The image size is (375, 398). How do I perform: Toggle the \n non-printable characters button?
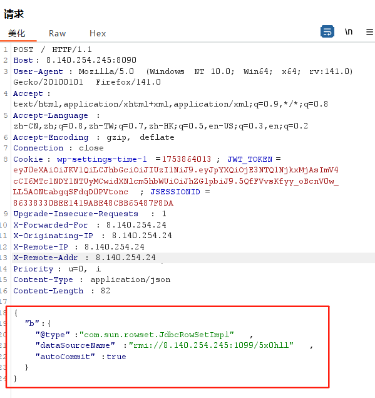click(x=349, y=32)
